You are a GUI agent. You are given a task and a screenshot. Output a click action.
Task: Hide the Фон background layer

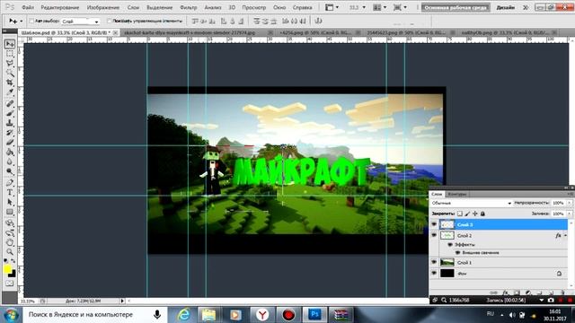click(434, 273)
